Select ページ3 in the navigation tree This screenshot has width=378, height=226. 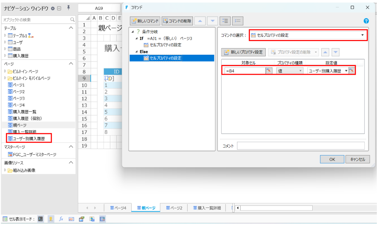(x=19, y=98)
